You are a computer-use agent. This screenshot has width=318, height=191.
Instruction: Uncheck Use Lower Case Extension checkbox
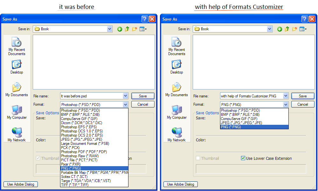[243, 158]
